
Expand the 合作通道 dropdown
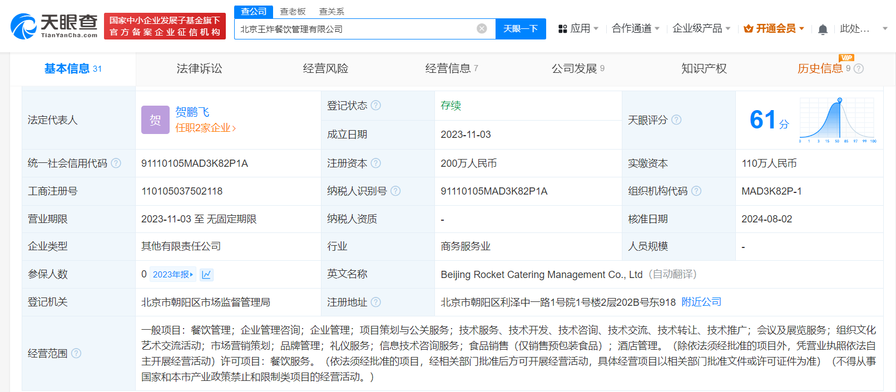[635, 28]
